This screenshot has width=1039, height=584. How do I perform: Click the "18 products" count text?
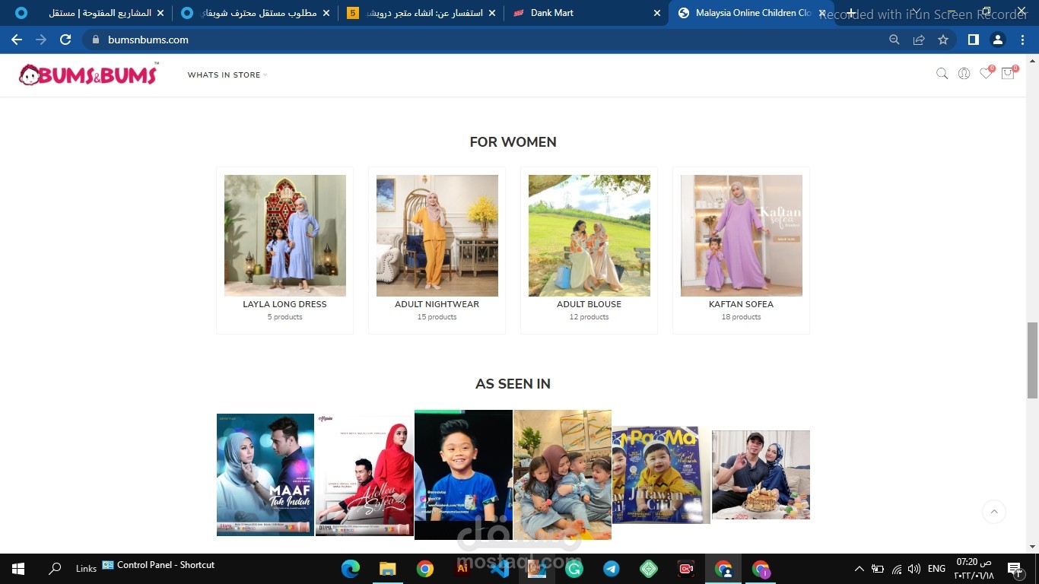tap(741, 317)
